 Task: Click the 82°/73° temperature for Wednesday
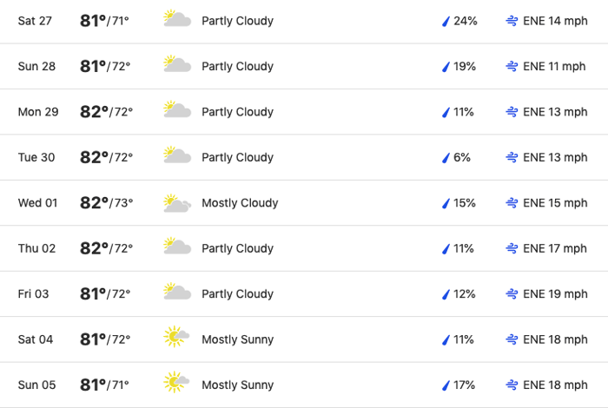[x=106, y=203]
